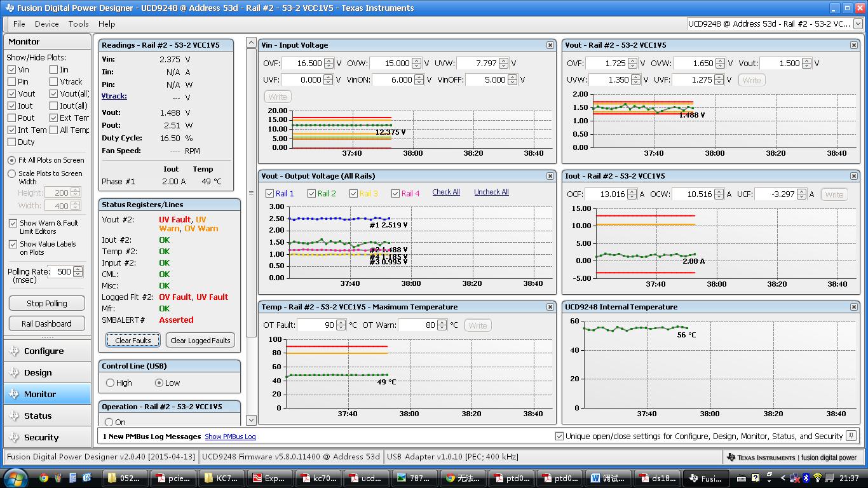Open the device/rail selector dropdown
The image size is (868, 488).
coord(858,24)
